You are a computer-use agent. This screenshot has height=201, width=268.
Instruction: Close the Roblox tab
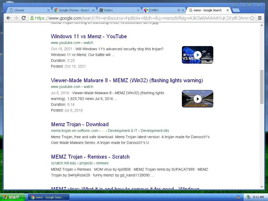click(138, 10)
